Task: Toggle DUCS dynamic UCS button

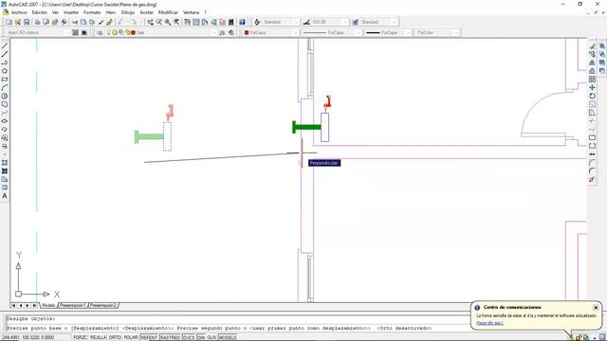Action: [x=189, y=337]
